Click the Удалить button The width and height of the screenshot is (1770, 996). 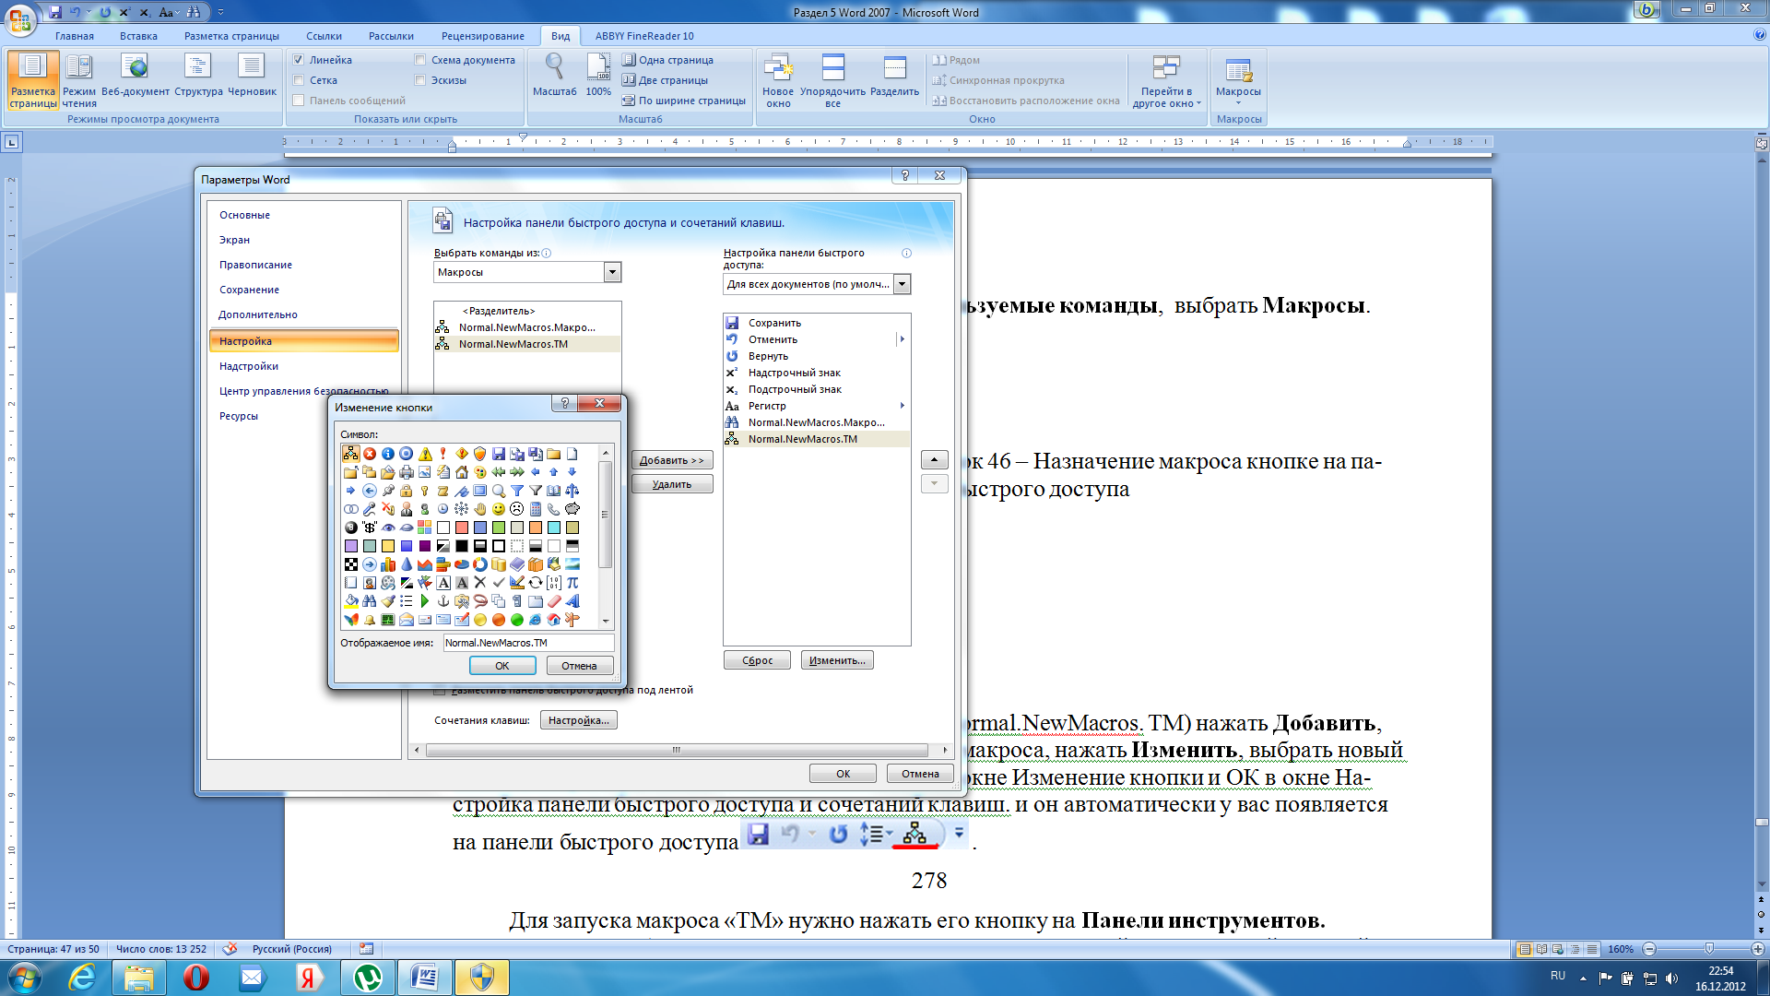click(x=672, y=484)
